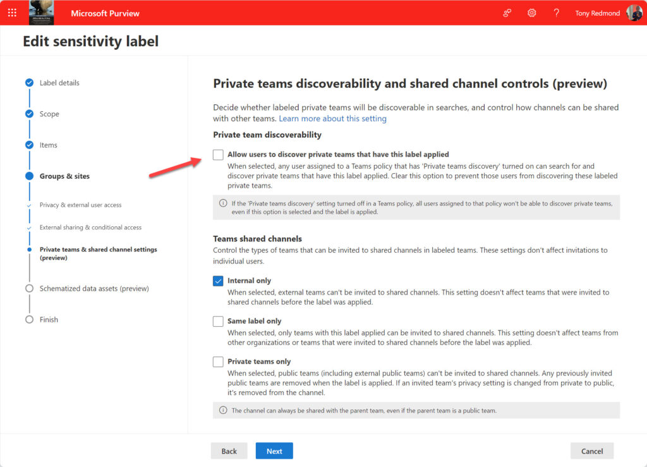
Task: Open Privacy & external user access substep
Action: point(80,205)
